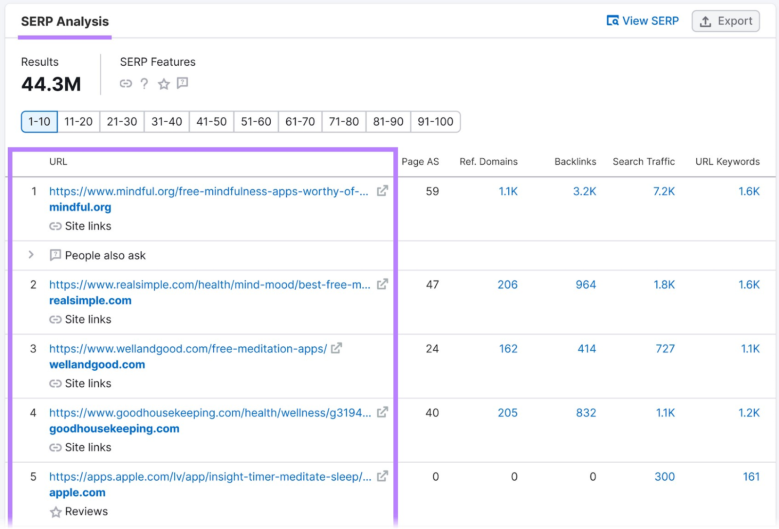Screen dimensions: 779x529
Task: Open the mindful.org free mindfulness apps URL
Action: coord(208,191)
